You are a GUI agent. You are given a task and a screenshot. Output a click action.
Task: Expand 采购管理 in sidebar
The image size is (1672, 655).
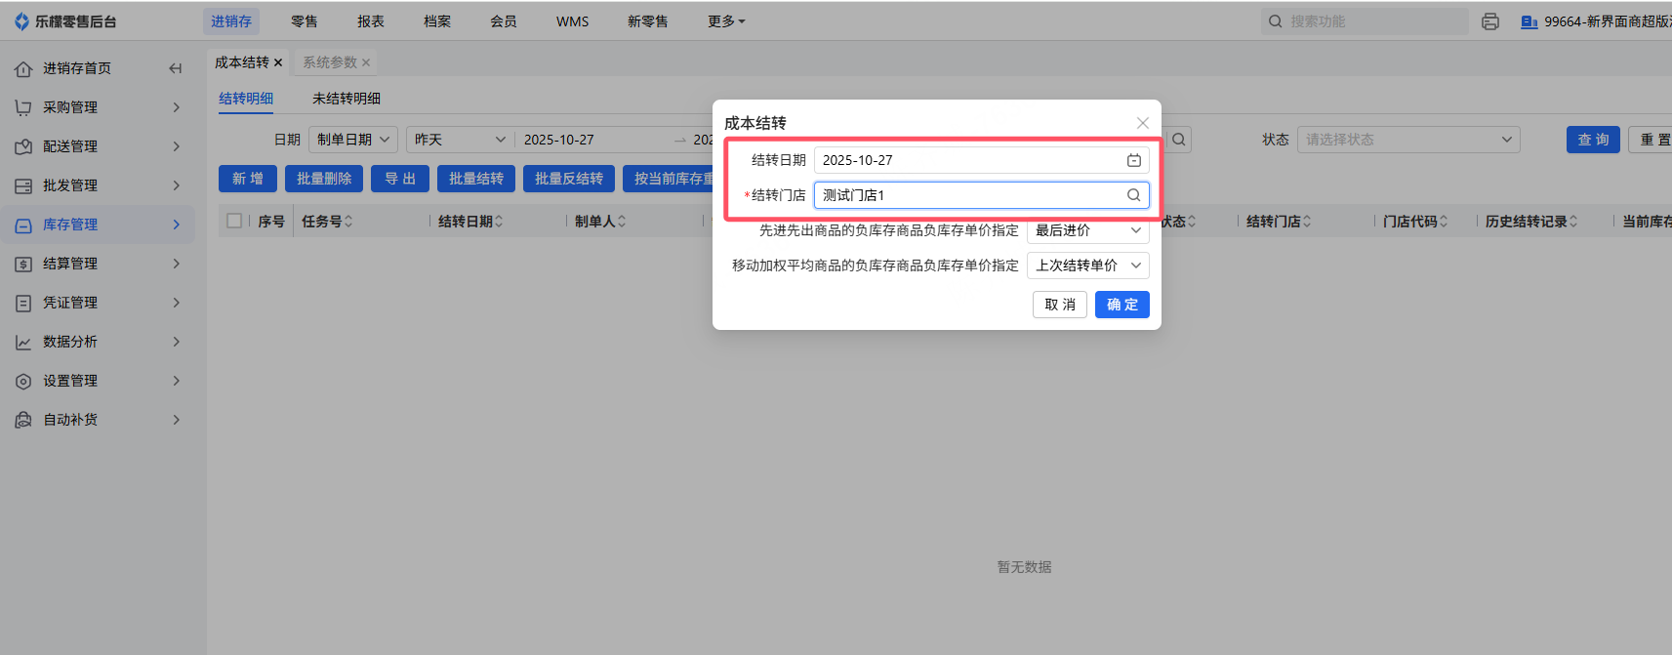176,107
